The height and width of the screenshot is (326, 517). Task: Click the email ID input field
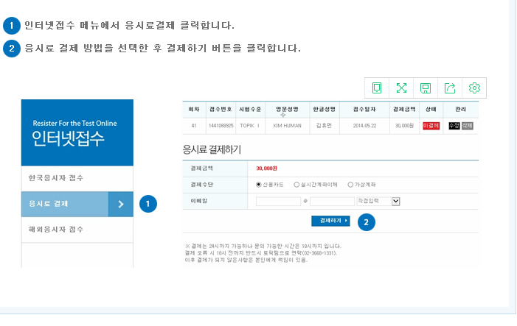click(278, 200)
